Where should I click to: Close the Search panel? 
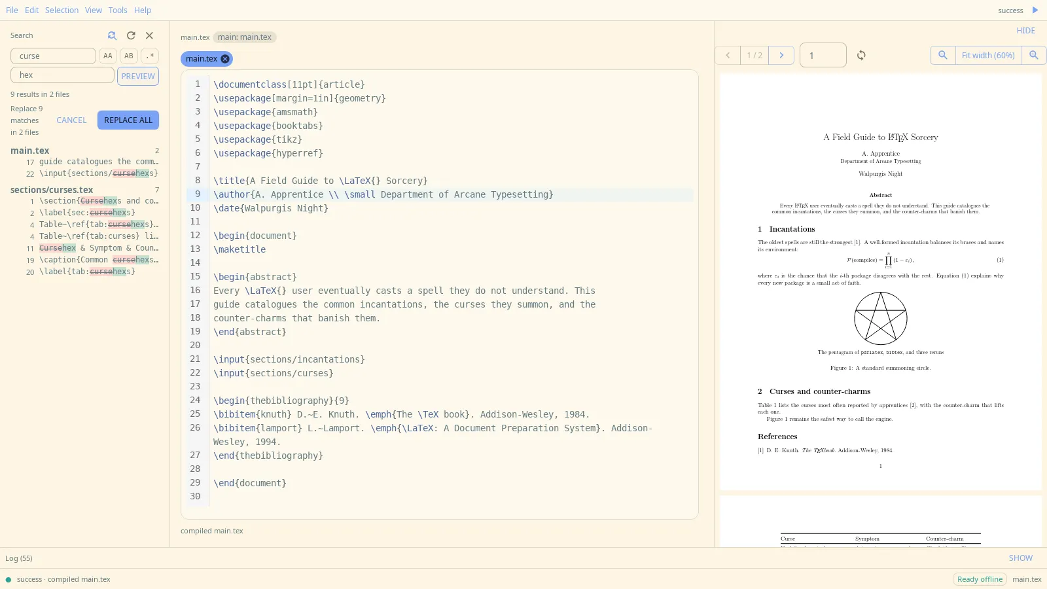[x=149, y=35]
